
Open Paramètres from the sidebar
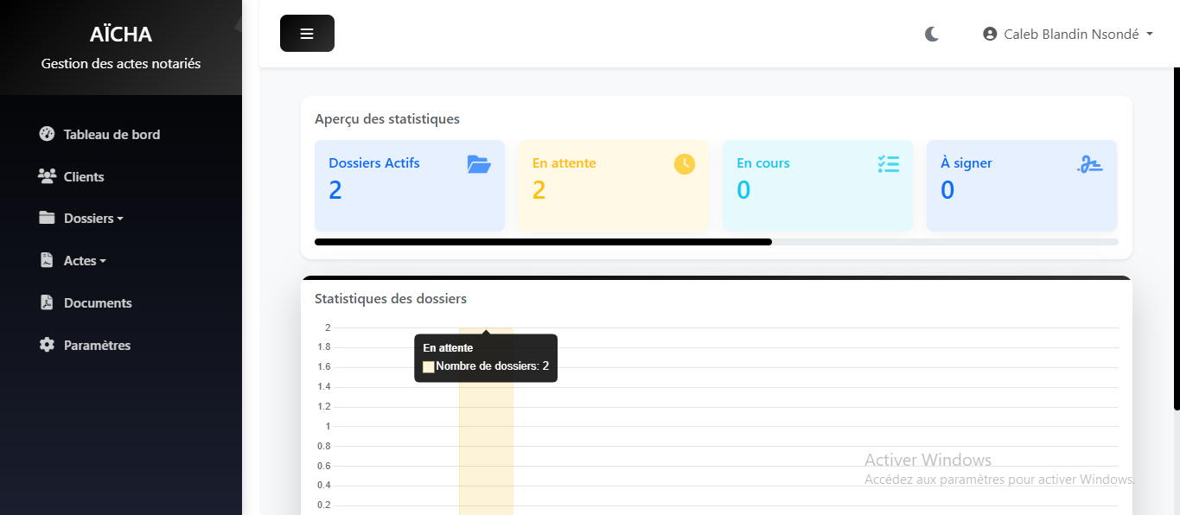97,345
